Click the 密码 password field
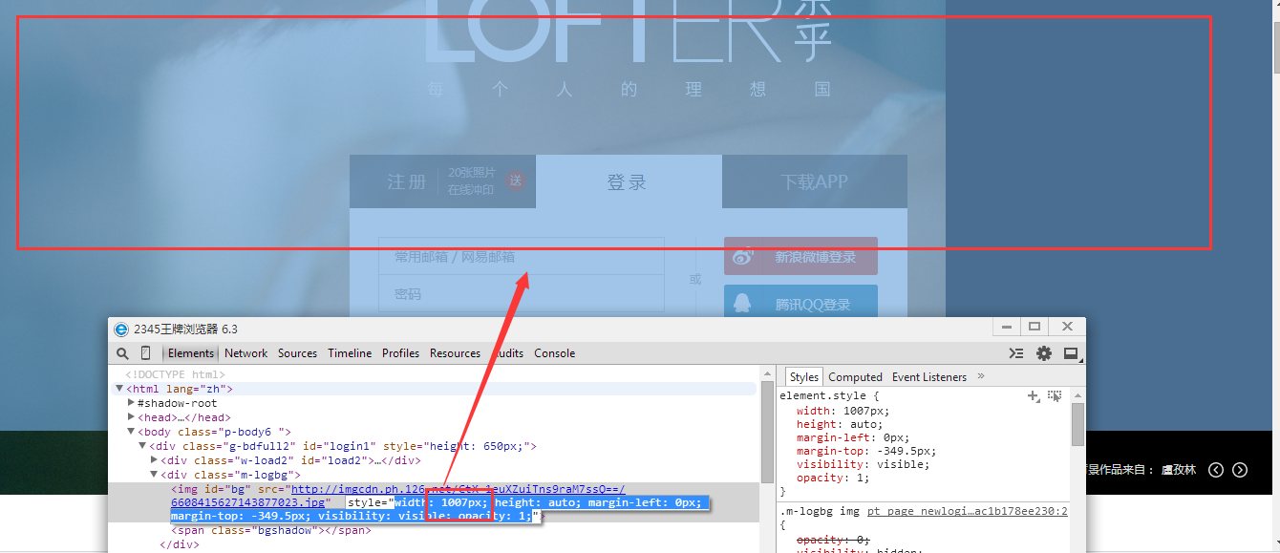The image size is (1280, 553). coord(521,293)
